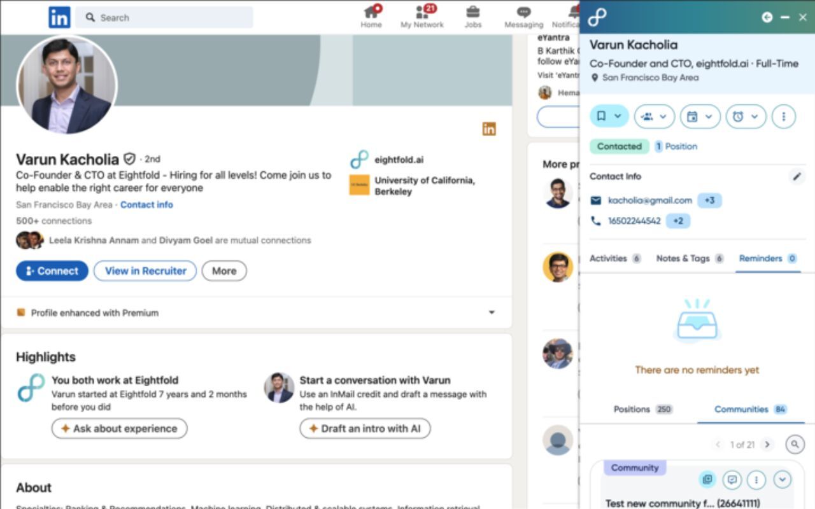
Task: Open the calendar schedule dropdown in Eightfold panel
Action: [700, 116]
